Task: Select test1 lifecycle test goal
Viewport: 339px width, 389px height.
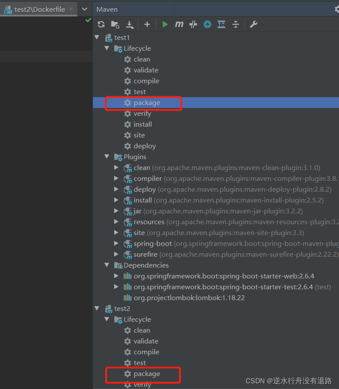Action: coord(140,92)
